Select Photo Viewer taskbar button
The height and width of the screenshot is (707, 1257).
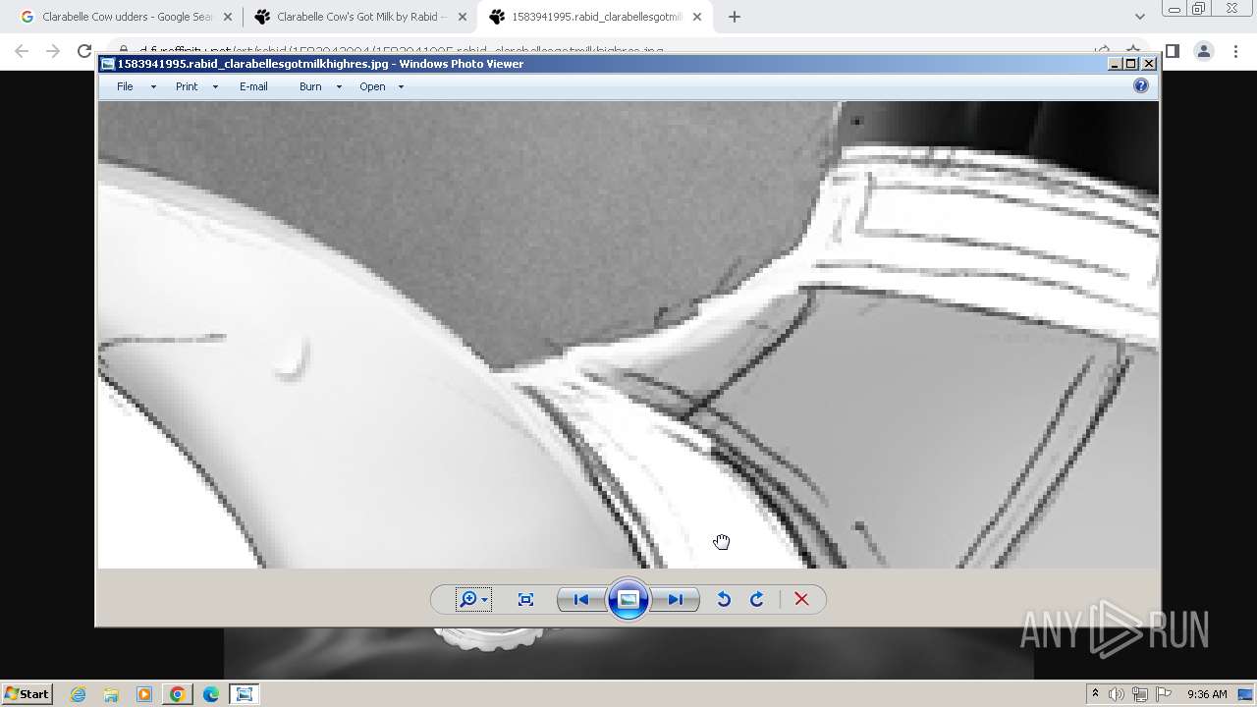(x=245, y=694)
